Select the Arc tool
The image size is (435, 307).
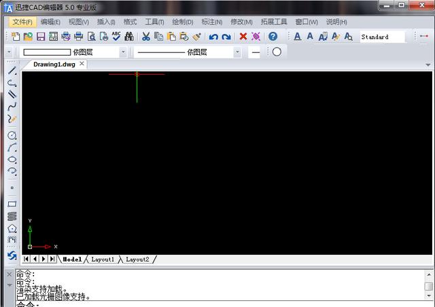(12, 147)
